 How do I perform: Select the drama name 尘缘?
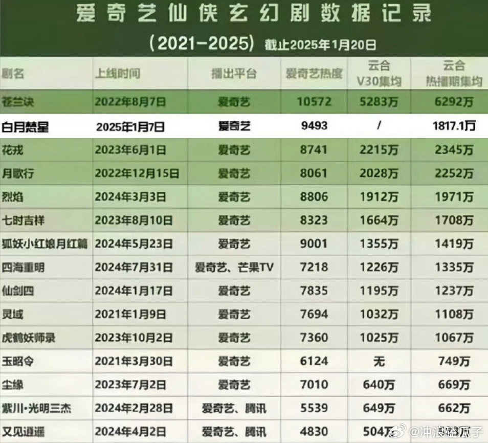[12, 385]
